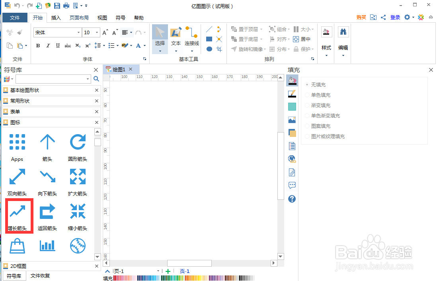The width and height of the screenshot is (437, 281).
Task: Open the comment bubble icon in right sidebar
Action: (x=292, y=185)
